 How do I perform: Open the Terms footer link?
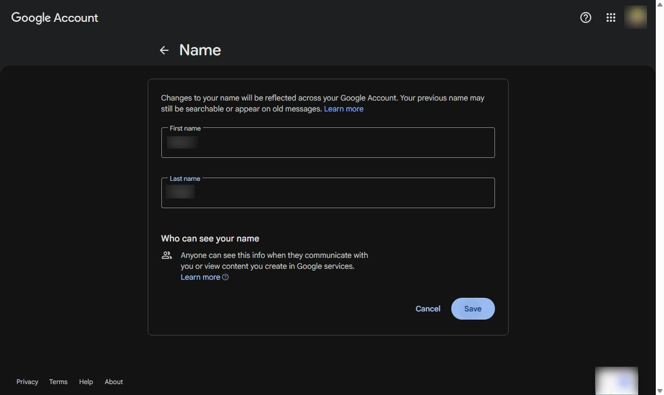[x=58, y=382]
